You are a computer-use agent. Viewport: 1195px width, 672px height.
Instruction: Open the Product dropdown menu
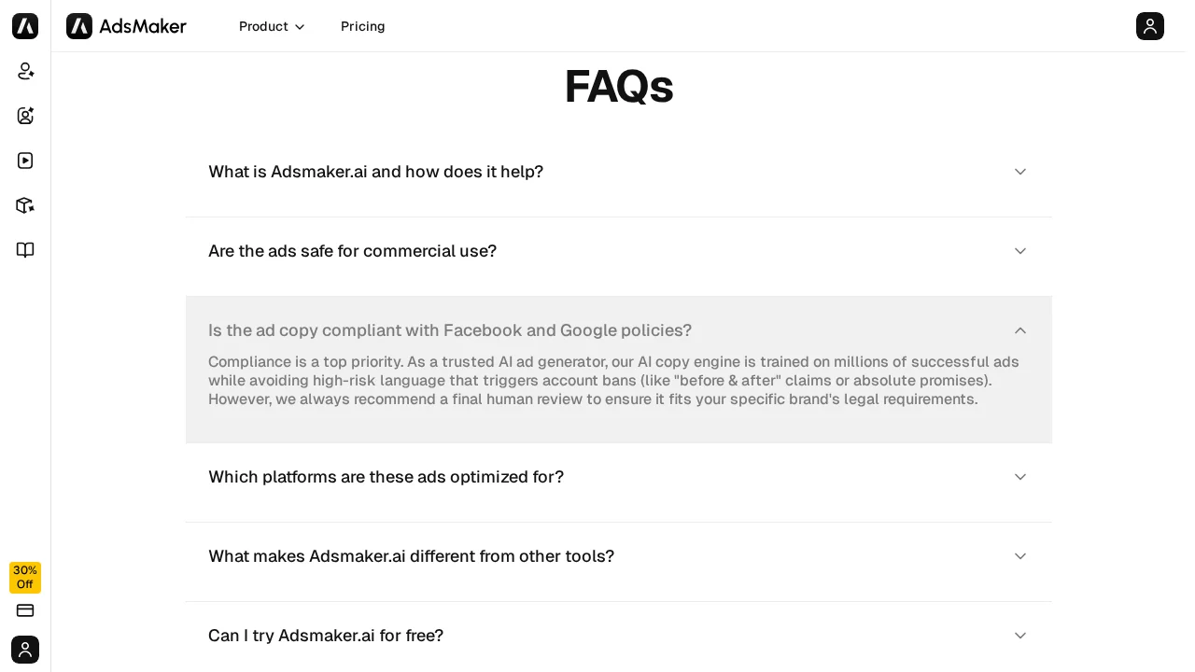click(272, 26)
